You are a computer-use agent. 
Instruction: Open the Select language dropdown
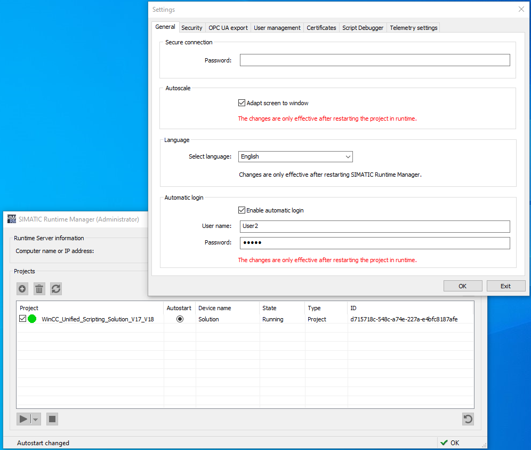pos(295,156)
